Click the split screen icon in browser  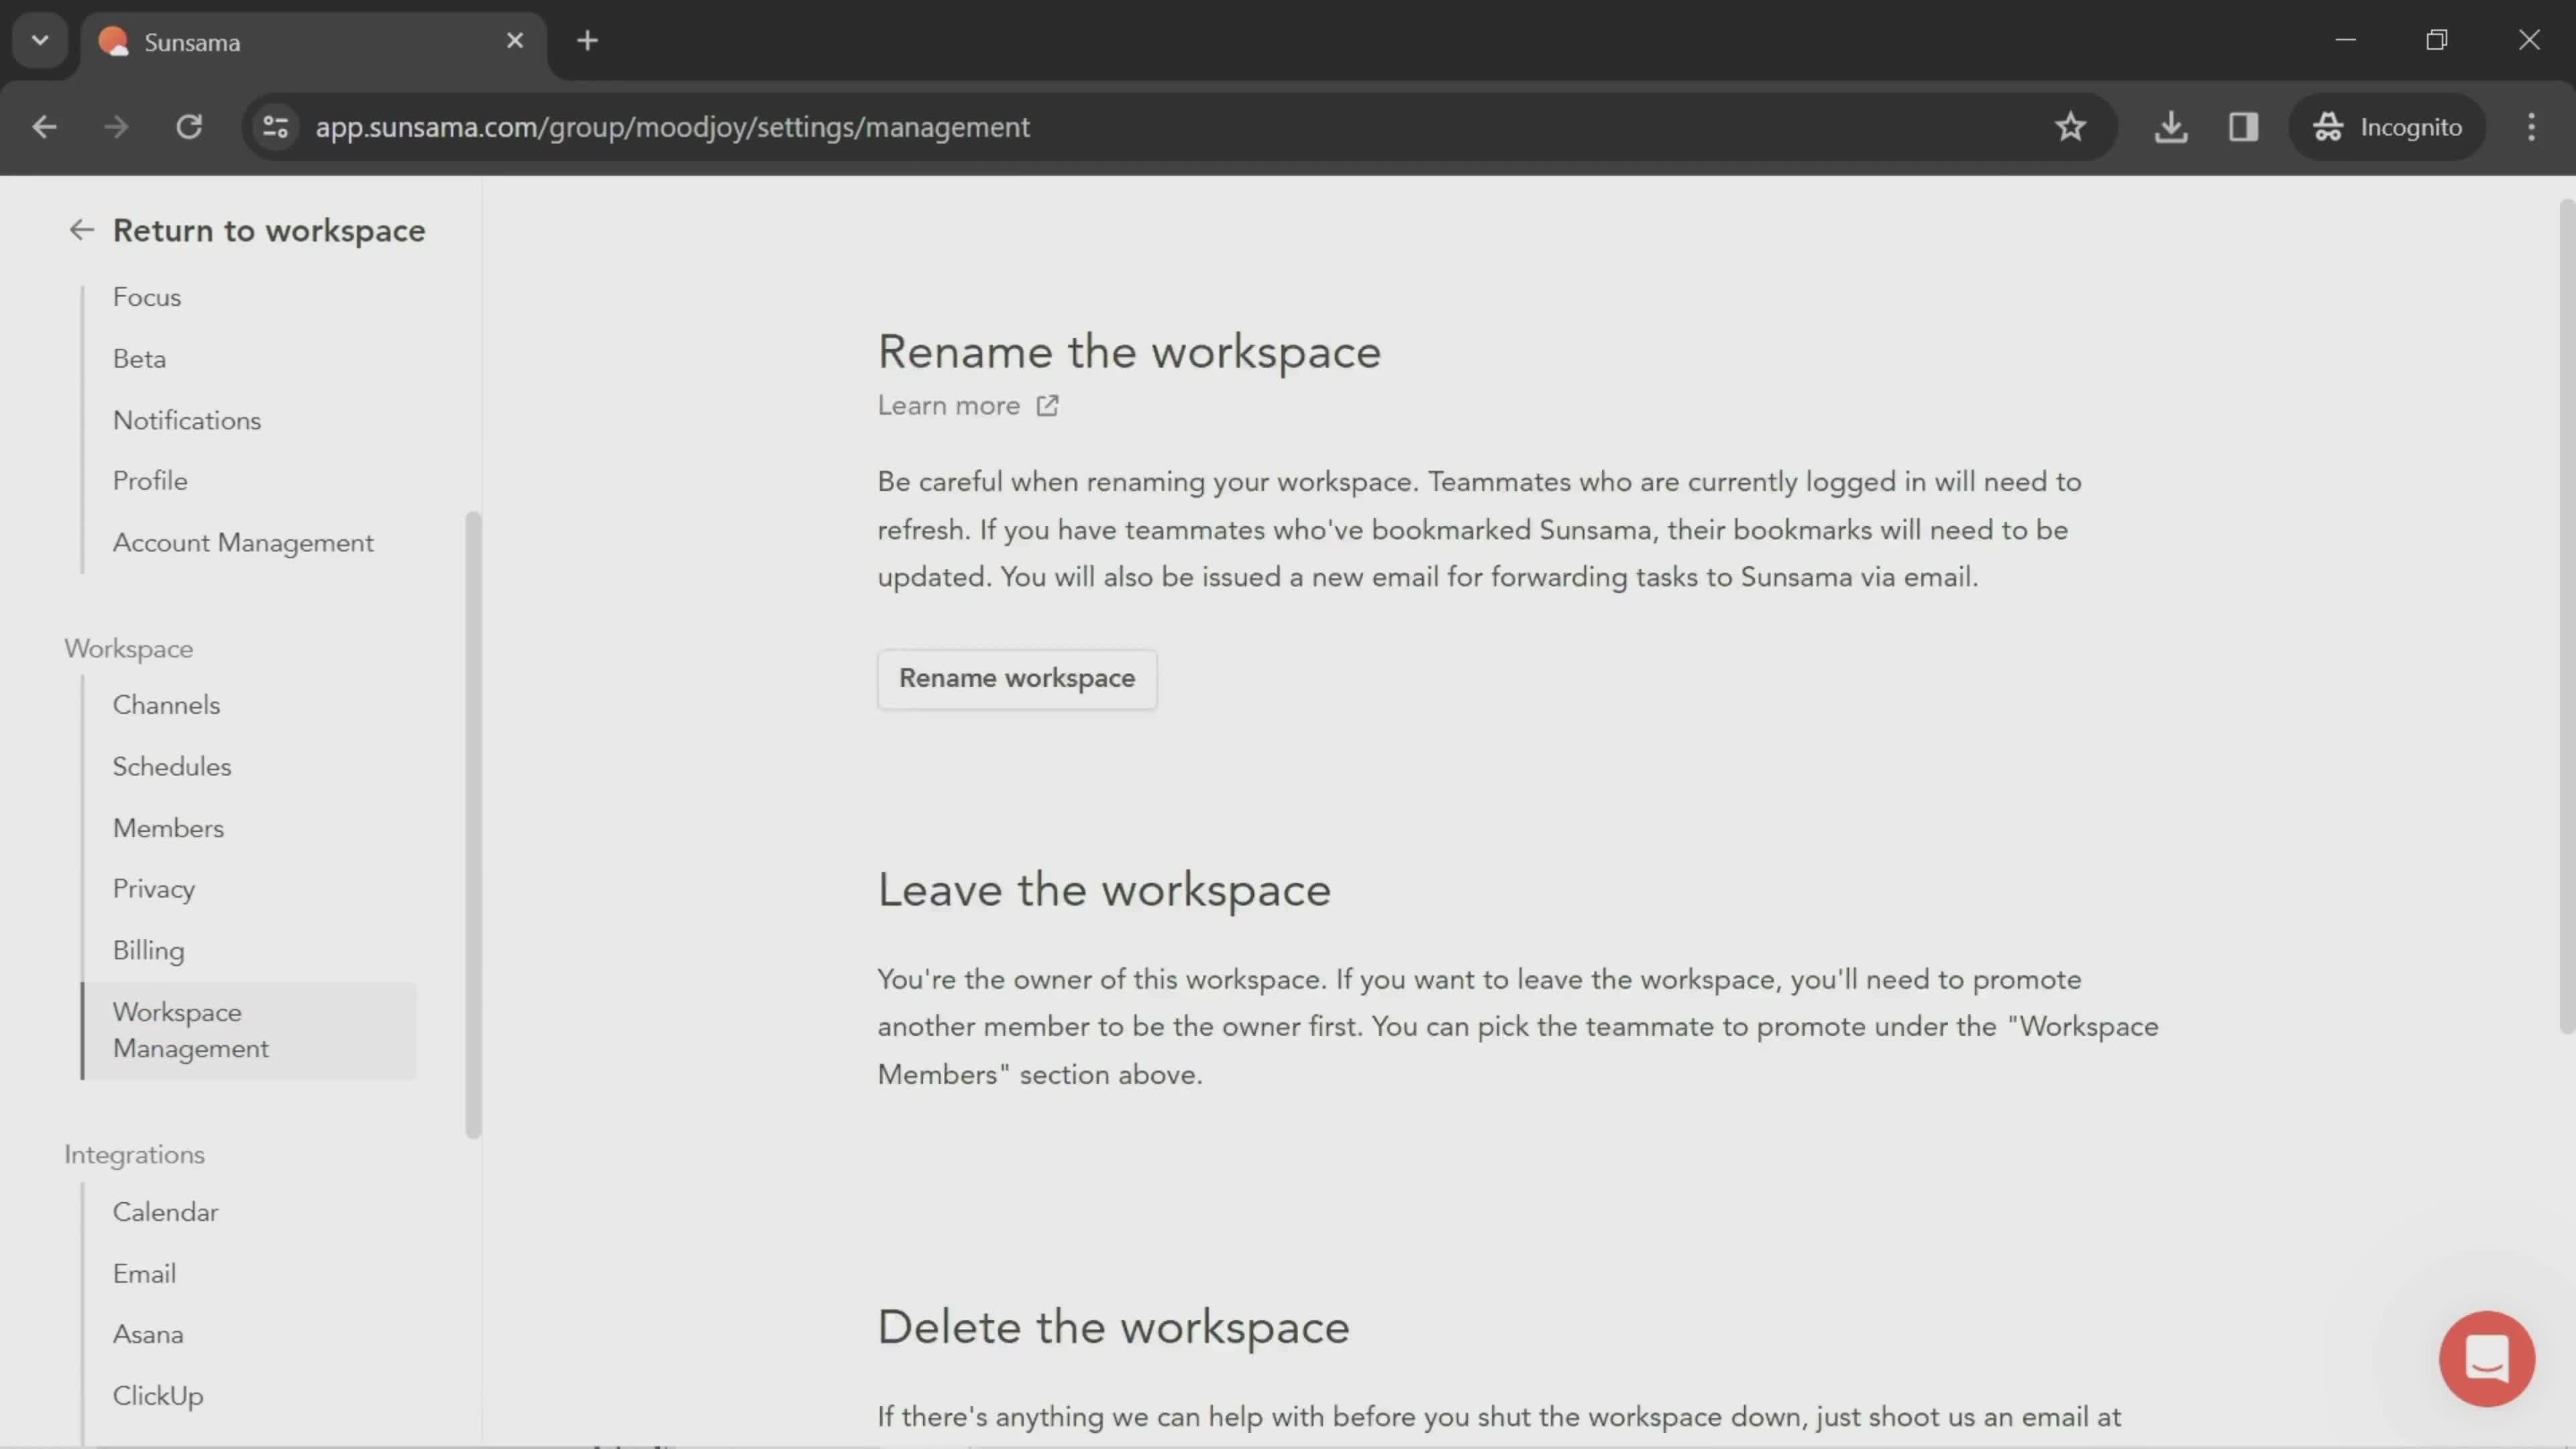click(x=2243, y=125)
